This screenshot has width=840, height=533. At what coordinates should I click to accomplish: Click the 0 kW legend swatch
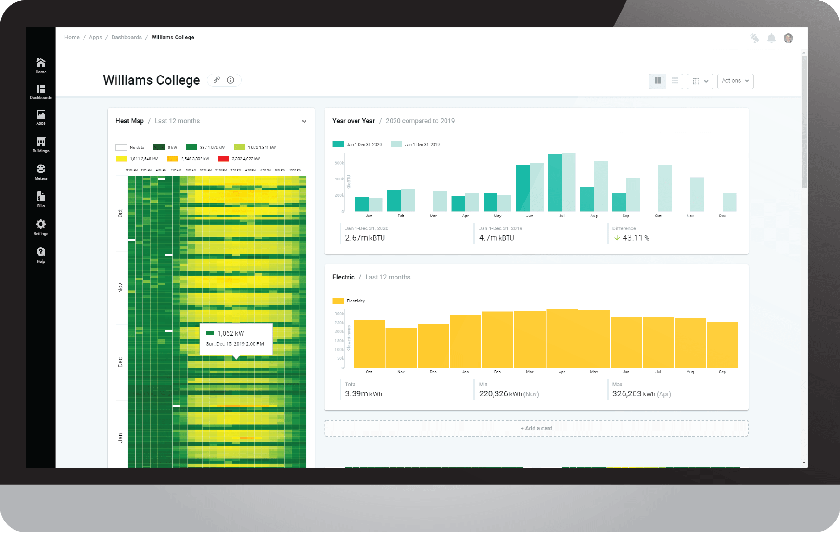[159, 147]
